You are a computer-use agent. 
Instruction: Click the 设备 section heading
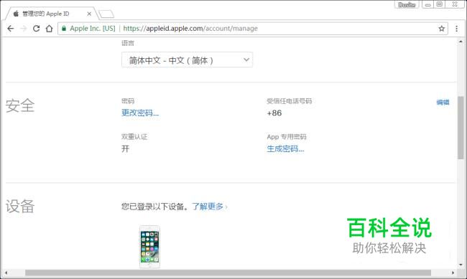pos(20,206)
